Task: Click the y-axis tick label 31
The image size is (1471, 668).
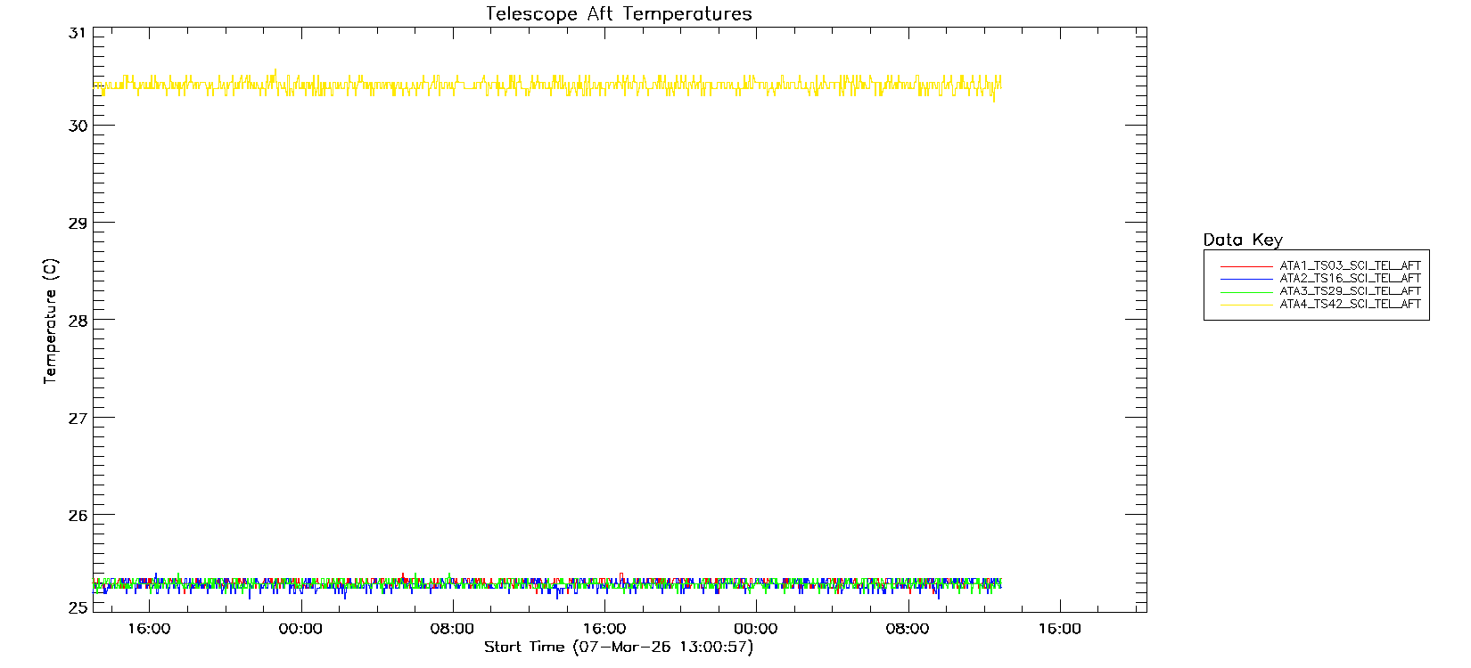Action: coord(78,33)
